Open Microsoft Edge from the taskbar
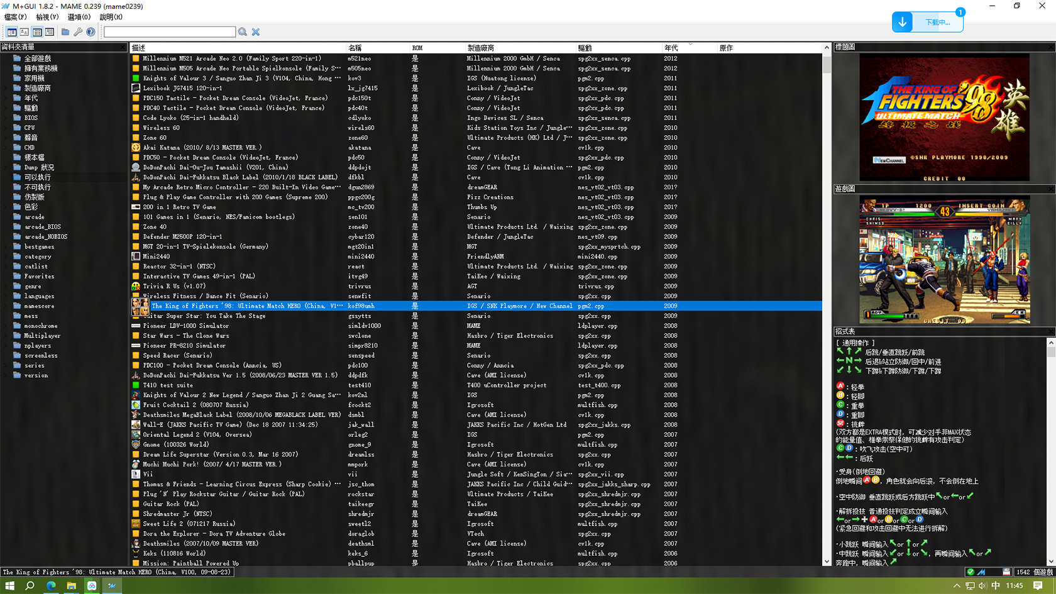The image size is (1056, 594). click(x=51, y=586)
